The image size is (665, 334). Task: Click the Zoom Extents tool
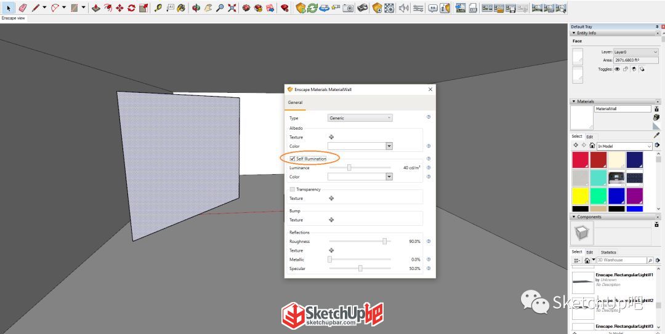tap(232, 8)
